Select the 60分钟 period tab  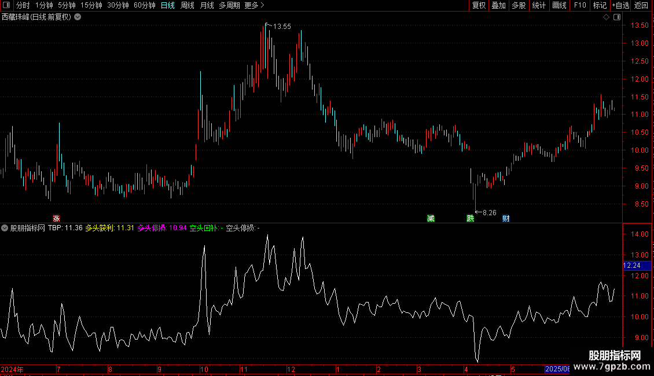tap(145, 5)
